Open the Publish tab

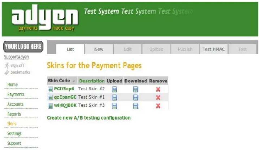(x=185, y=49)
